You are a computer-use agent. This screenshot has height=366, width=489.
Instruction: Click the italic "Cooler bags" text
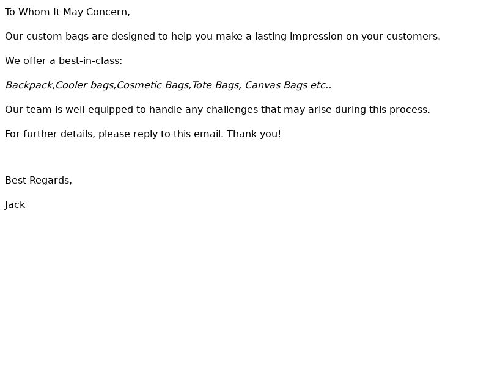(x=84, y=85)
